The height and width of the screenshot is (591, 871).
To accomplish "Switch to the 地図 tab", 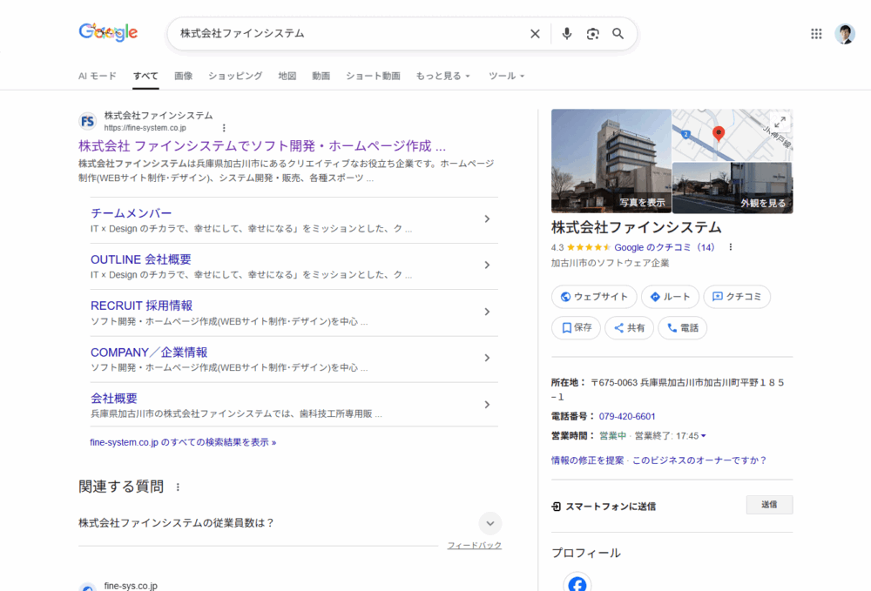I will [287, 76].
